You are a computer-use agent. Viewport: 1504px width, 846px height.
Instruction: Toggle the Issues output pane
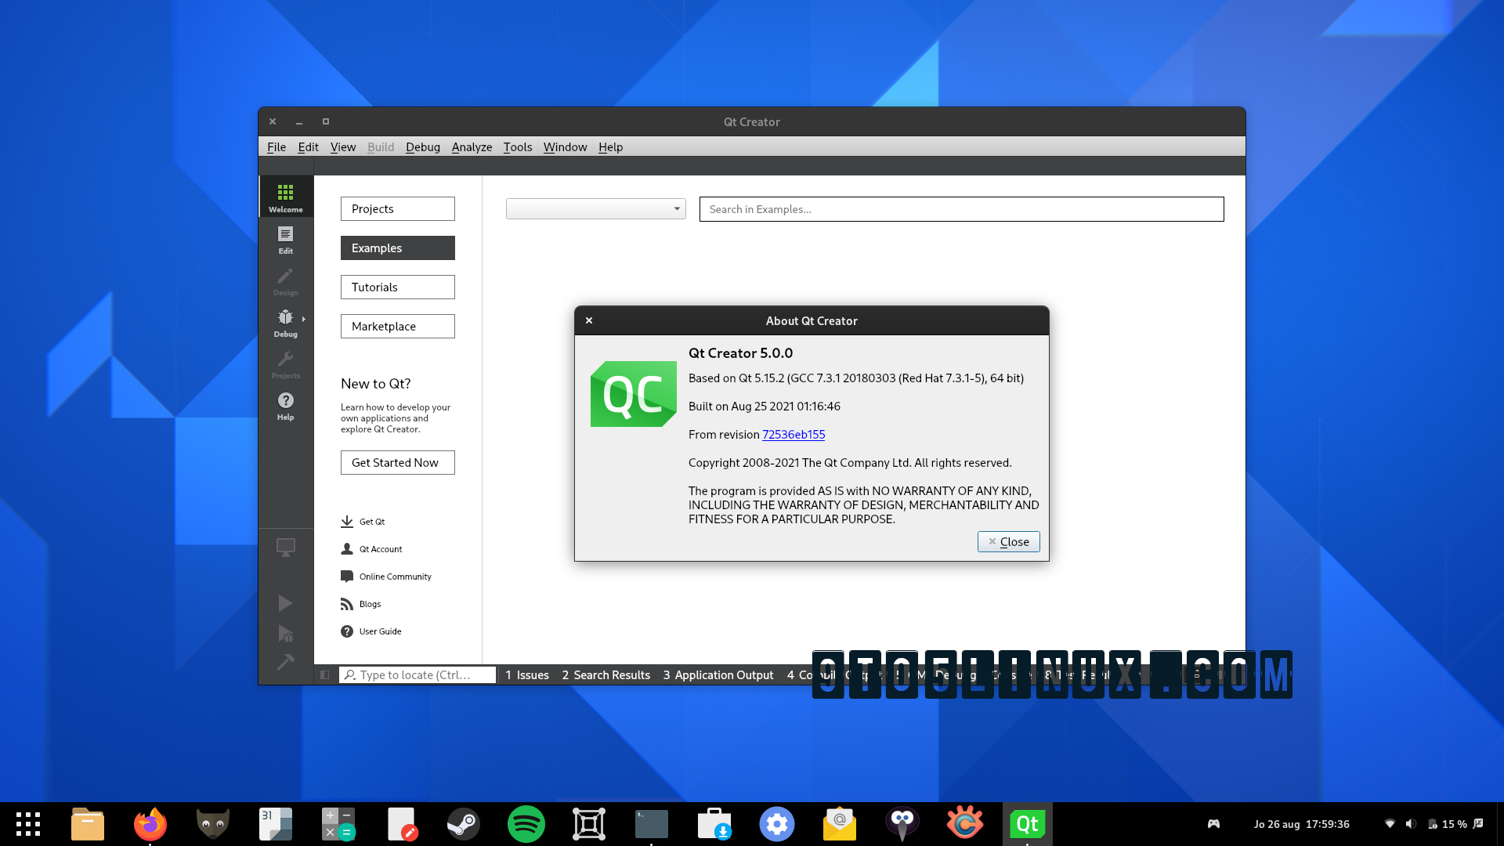(x=526, y=674)
